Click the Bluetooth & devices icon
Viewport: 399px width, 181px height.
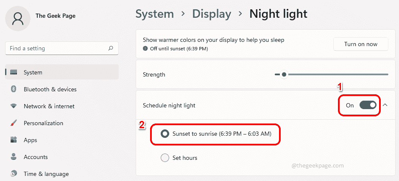(x=14, y=89)
